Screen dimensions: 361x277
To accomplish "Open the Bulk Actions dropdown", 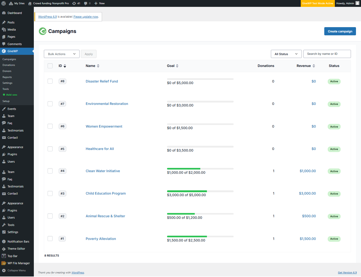I will tap(62, 54).
